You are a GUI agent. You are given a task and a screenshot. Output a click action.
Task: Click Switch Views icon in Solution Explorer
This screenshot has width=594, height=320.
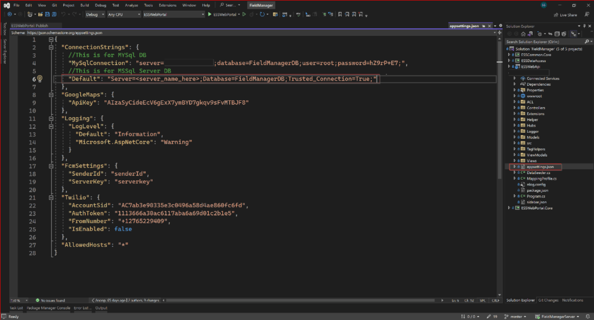530,34
